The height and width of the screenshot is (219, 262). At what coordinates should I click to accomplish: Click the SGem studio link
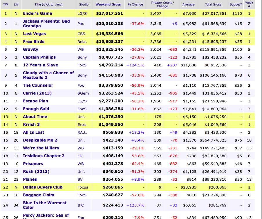tap(83, 93)
